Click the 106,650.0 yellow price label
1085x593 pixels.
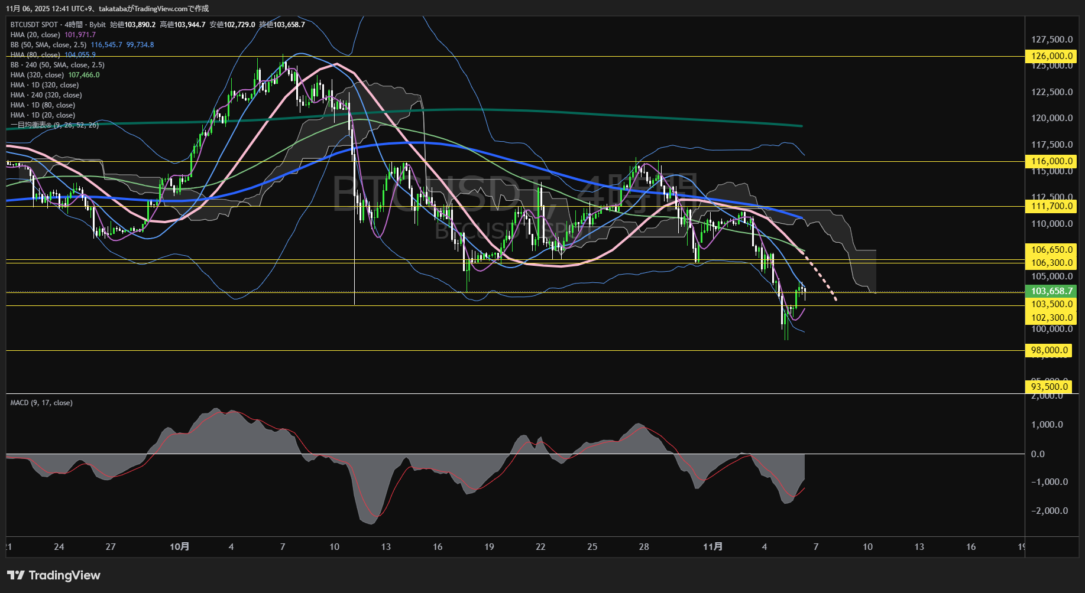[x=1051, y=250]
